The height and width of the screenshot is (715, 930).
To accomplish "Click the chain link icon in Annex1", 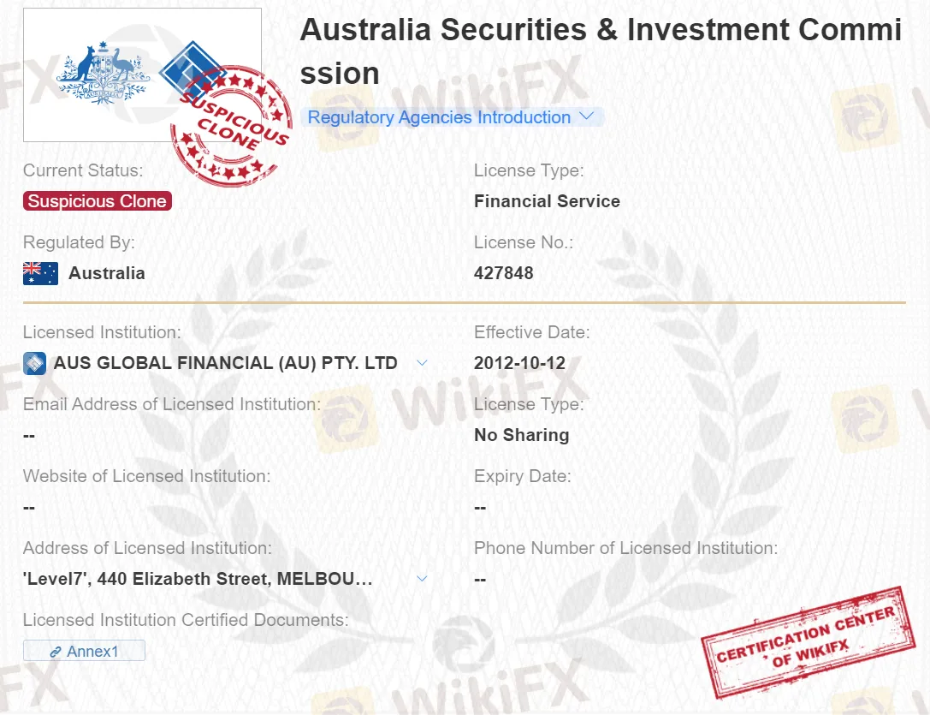I will coord(56,652).
